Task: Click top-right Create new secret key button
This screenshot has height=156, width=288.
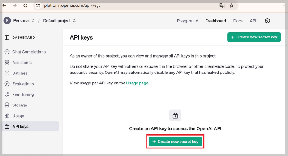Action: click(254, 37)
